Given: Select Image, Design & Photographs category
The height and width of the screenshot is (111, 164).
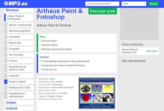Looking at the screenshot, I should coord(19,18).
